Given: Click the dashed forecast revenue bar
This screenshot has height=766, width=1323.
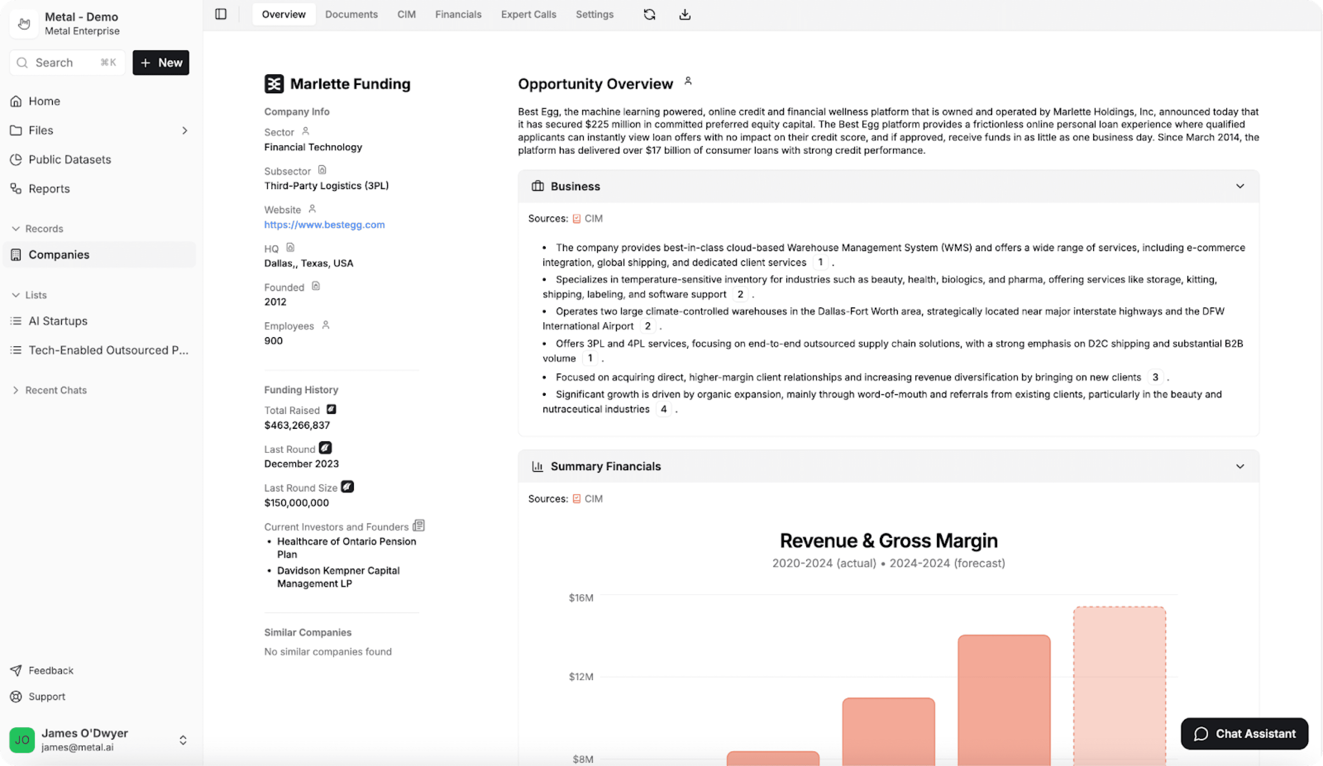Looking at the screenshot, I should (x=1120, y=686).
